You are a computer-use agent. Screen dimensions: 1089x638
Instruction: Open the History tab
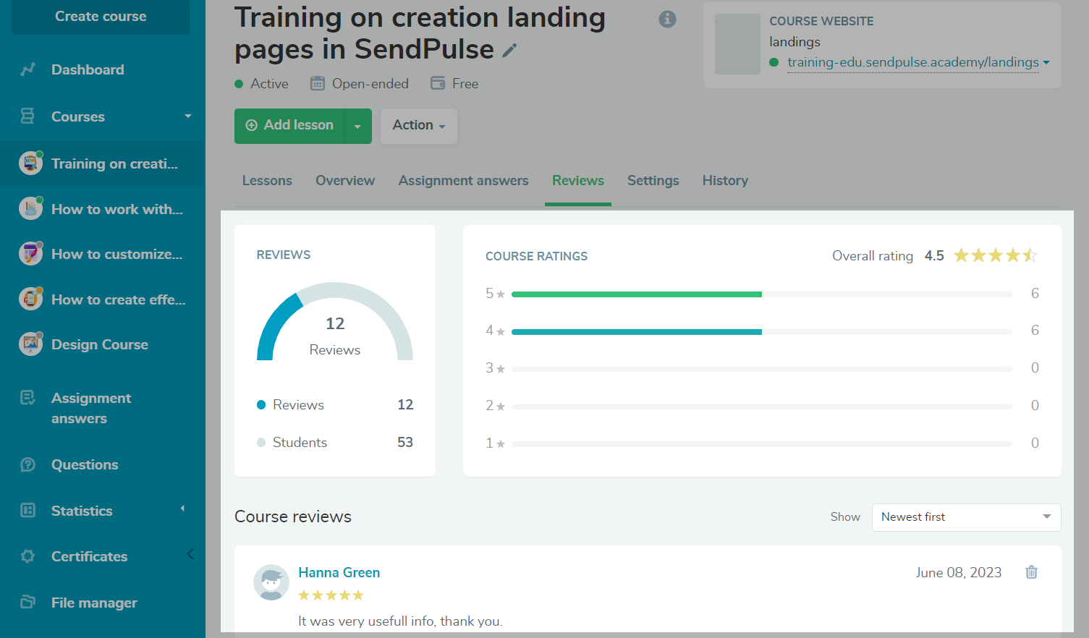pyautogui.click(x=725, y=181)
